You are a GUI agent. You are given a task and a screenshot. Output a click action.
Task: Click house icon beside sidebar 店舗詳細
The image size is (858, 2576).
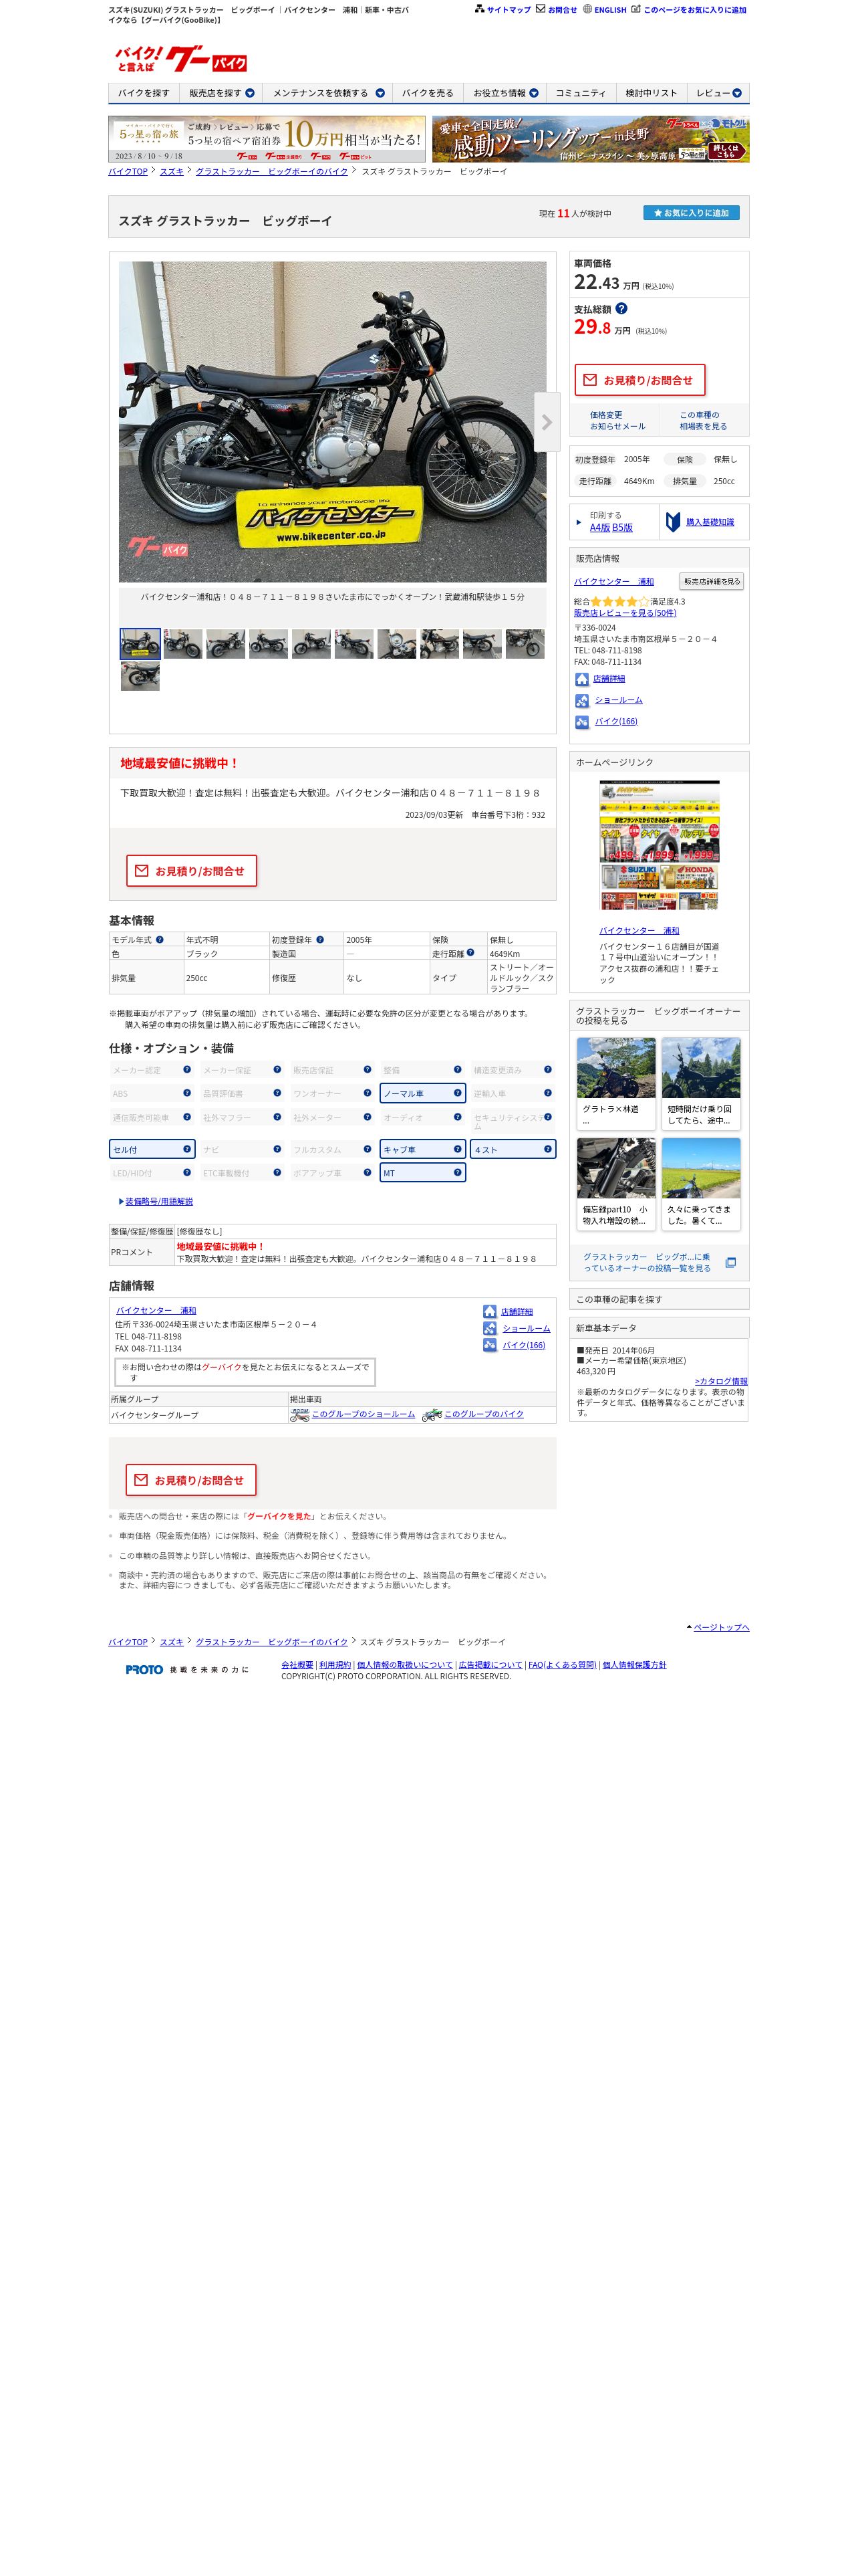coord(581,679)
